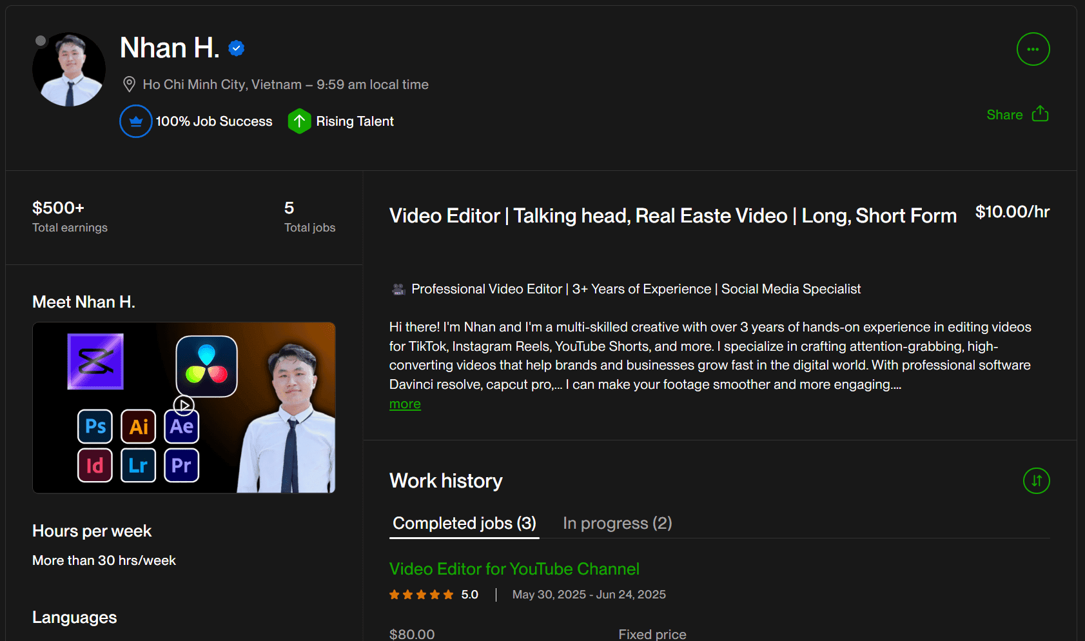
Task: Click the blue verified checkmark badge
Action: tap(237, 48)
